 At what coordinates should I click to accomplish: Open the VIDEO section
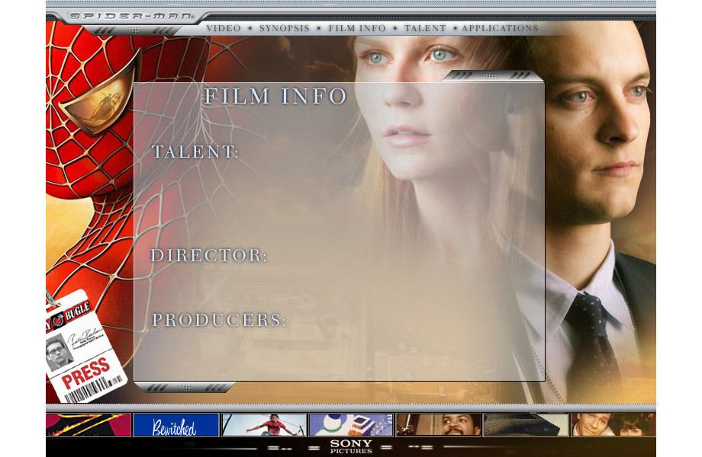(224, 28)
